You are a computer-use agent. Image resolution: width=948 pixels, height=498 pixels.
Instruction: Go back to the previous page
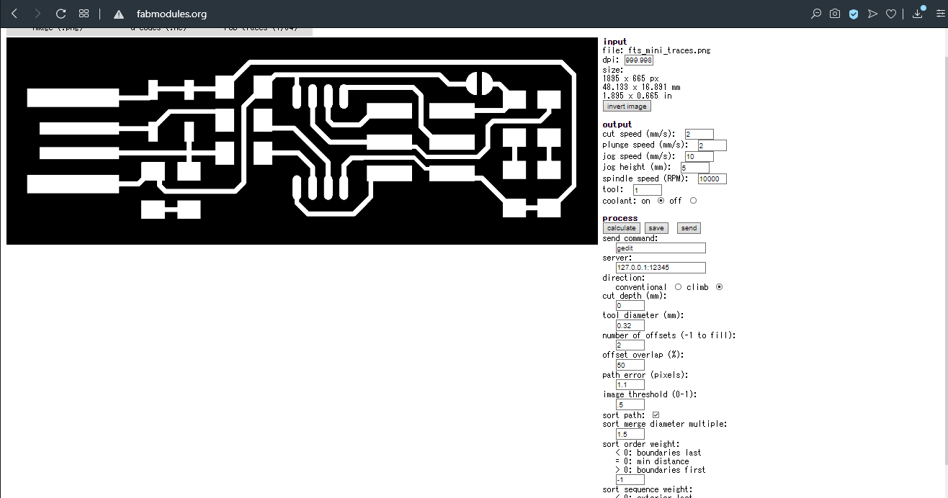click(x=14, y=14)
